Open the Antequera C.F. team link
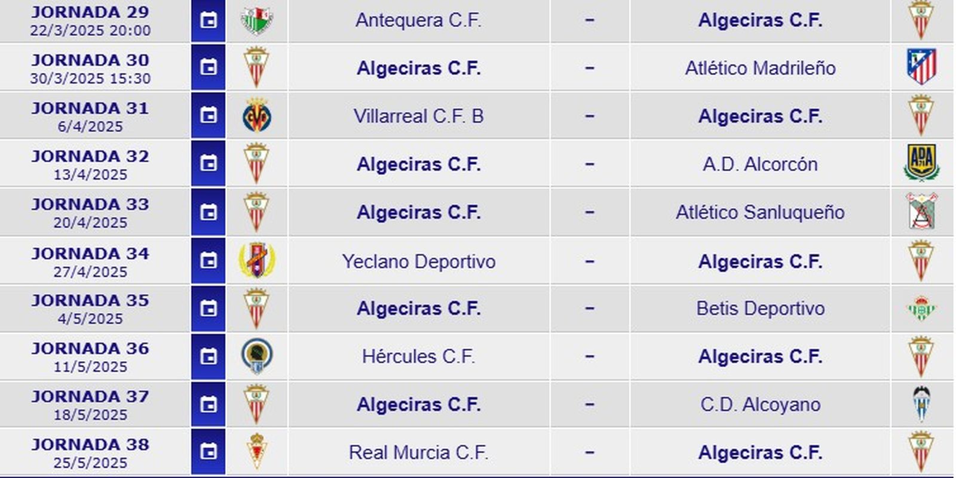This screenshot has width=956, height=478. [x=419, y=19]
